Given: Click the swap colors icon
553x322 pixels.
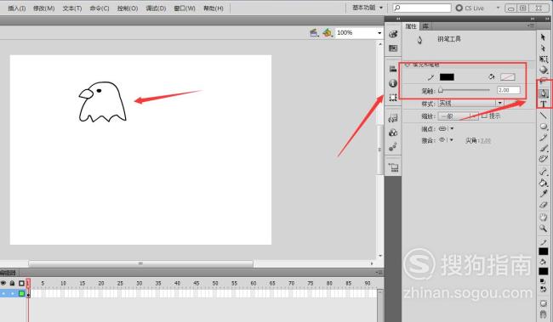Looking at the screenshot, I should point(543,289).
